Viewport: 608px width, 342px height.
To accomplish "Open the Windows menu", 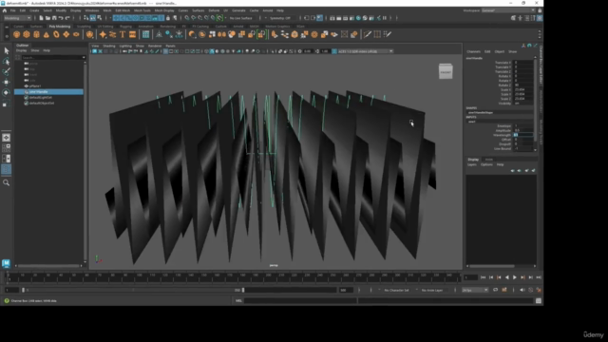I will point(92,10).
